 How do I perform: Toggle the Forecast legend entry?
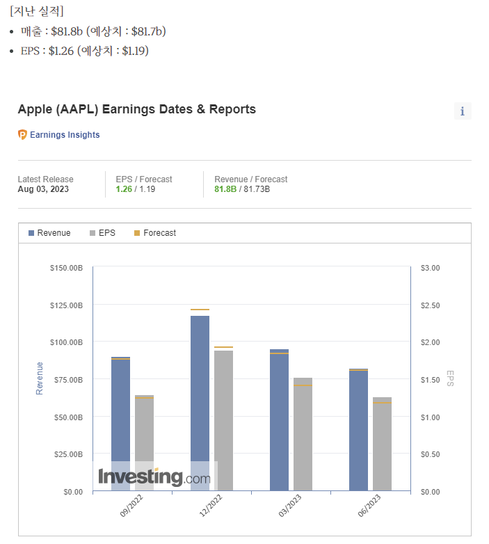tap(155, 233)
